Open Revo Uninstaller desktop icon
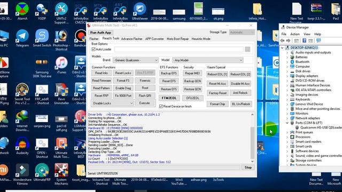 tap(61, 94)
